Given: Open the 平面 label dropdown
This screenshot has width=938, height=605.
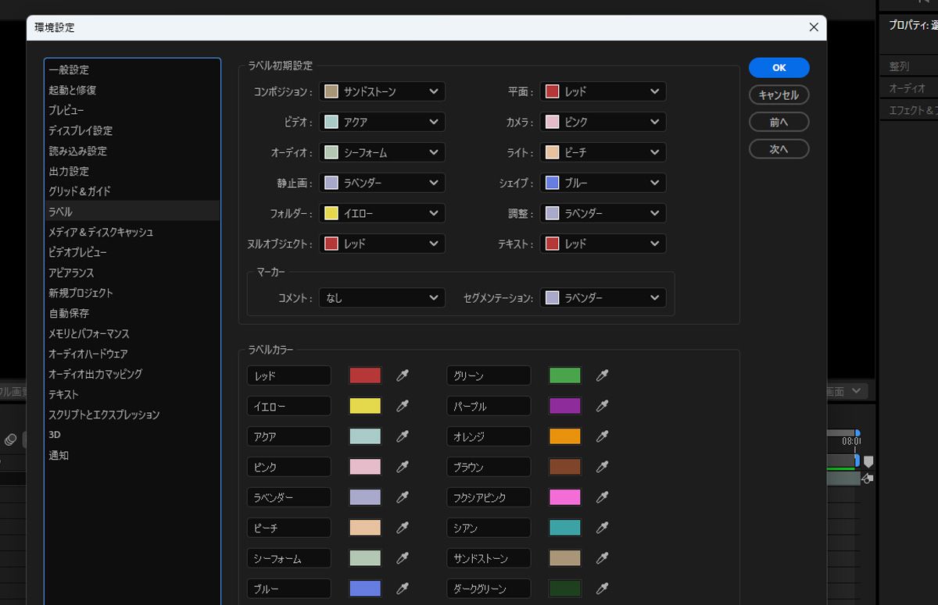Looking at the screenshot, I should tap(603, 91).
